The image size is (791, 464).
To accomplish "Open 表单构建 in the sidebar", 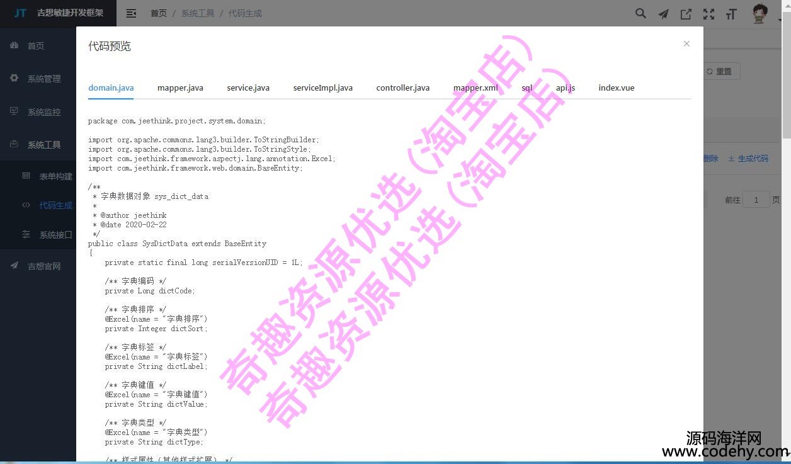I will tap(55, 176).
